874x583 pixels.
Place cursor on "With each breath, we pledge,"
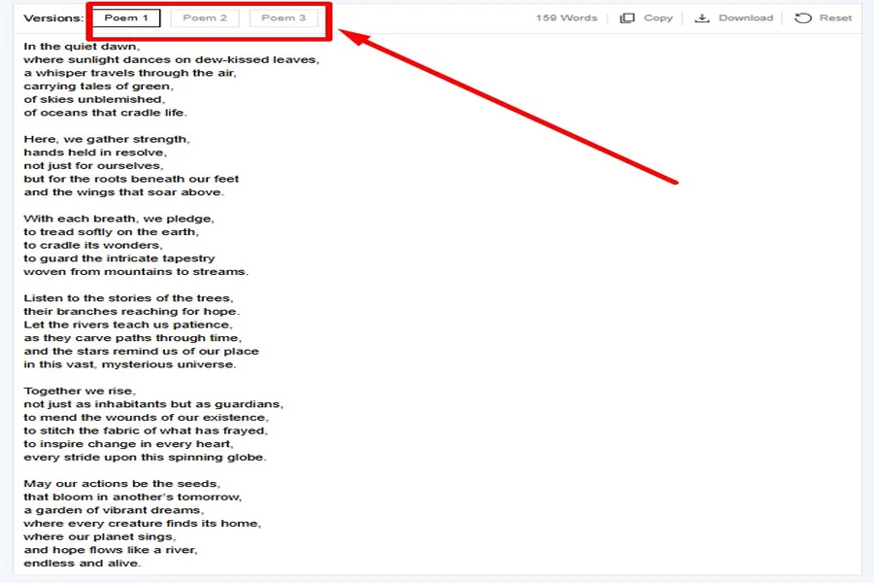pyautogui.click(x=118, y=219)
